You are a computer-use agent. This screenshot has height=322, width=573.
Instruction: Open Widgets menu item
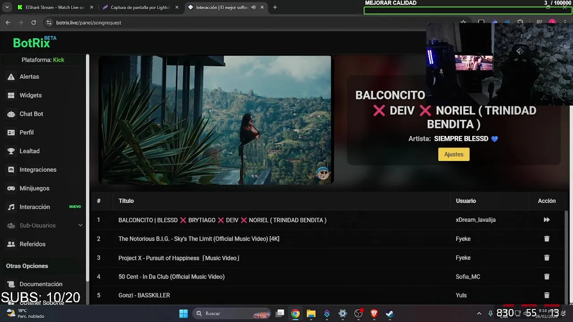(30, 95)
